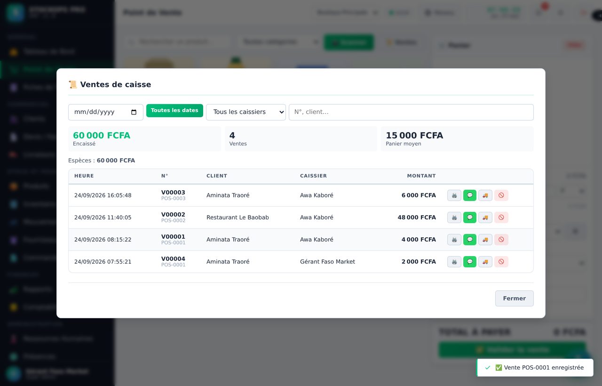Viewport: 602px width, 386px height.
Task: Print the receipt for sale V00004
Action: click(454, 262)
